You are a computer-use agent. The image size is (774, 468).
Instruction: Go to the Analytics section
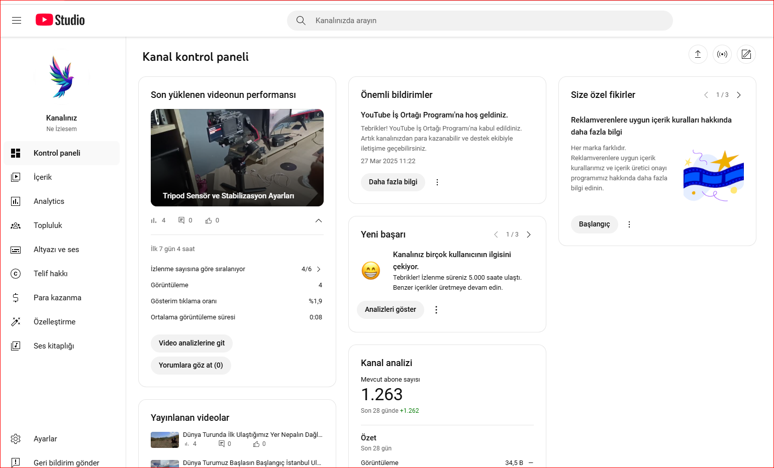click(62, 201)
